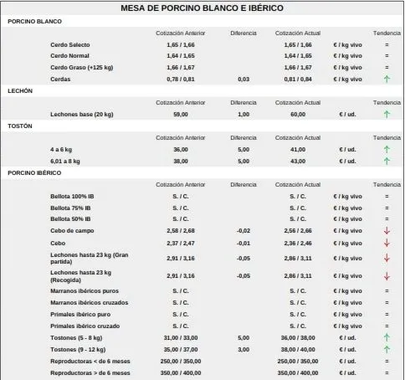
Task: Click the red down arrow for Cebo de campo
Action: 387,231
